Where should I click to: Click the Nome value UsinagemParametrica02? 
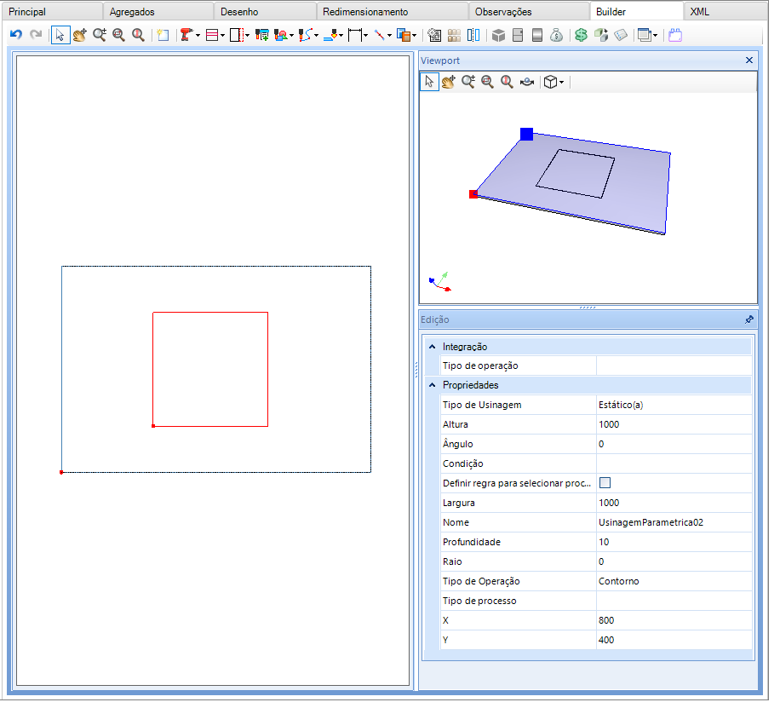click(x=674, y=523)
